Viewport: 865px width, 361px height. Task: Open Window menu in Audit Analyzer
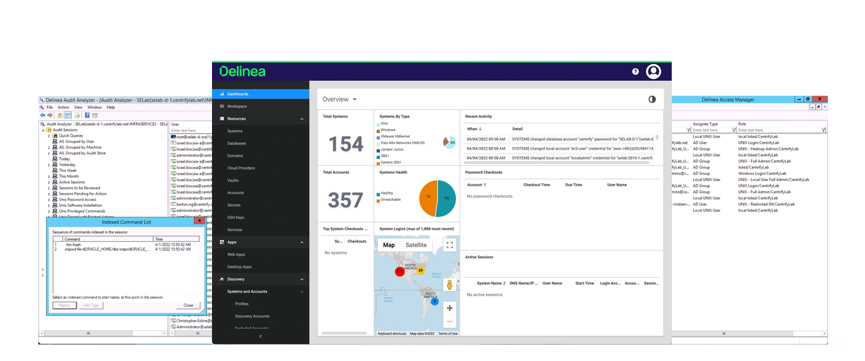[x=95, y=107]
